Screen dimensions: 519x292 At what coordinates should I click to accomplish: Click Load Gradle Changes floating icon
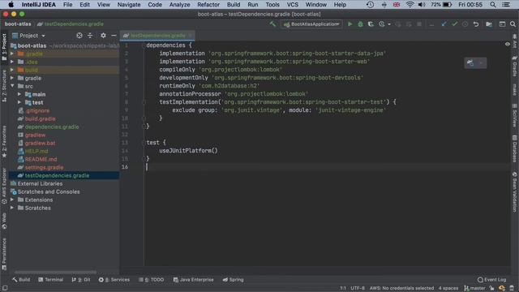470,63
